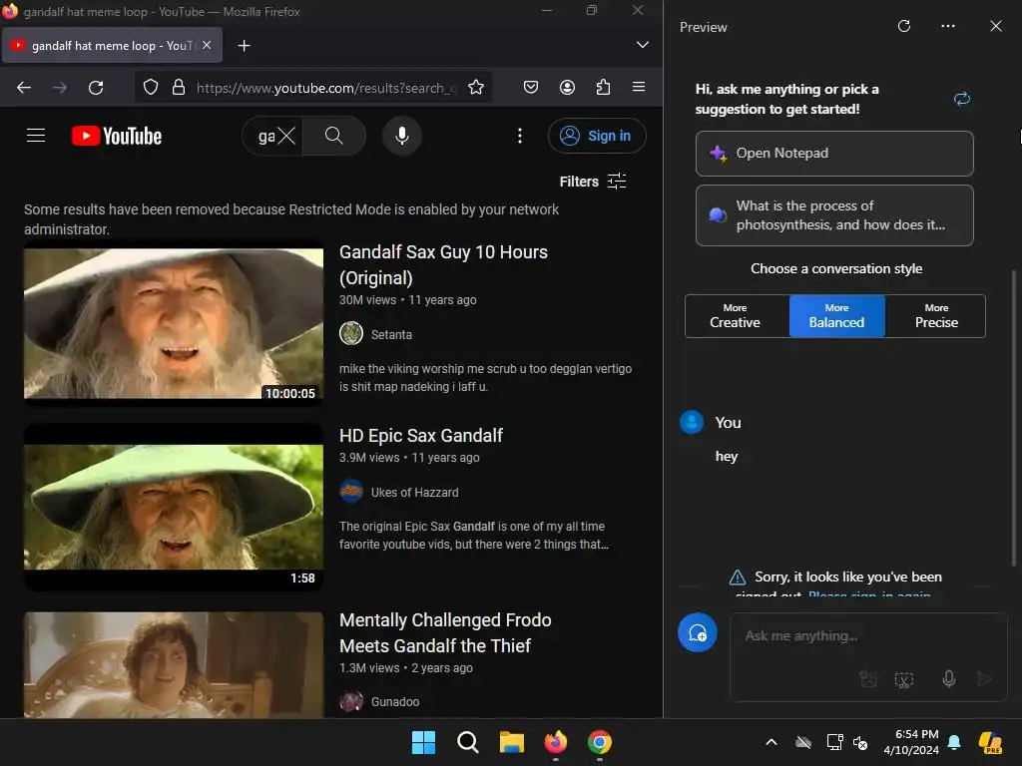Open the tracking protection shield icon

click(x=151, y=88)
